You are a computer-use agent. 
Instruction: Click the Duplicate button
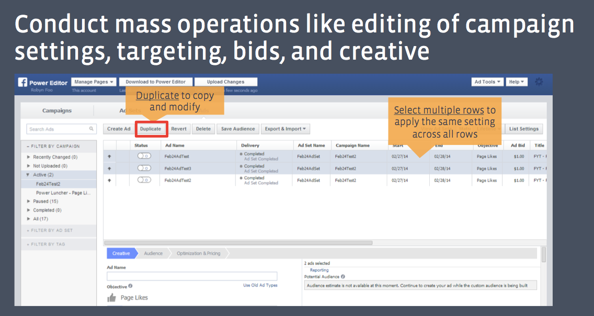coord(151,129)
